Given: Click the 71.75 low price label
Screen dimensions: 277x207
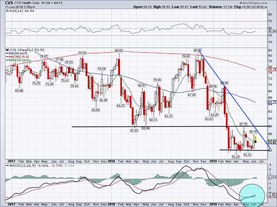Looking at the screenshot, I should (36, 83).
